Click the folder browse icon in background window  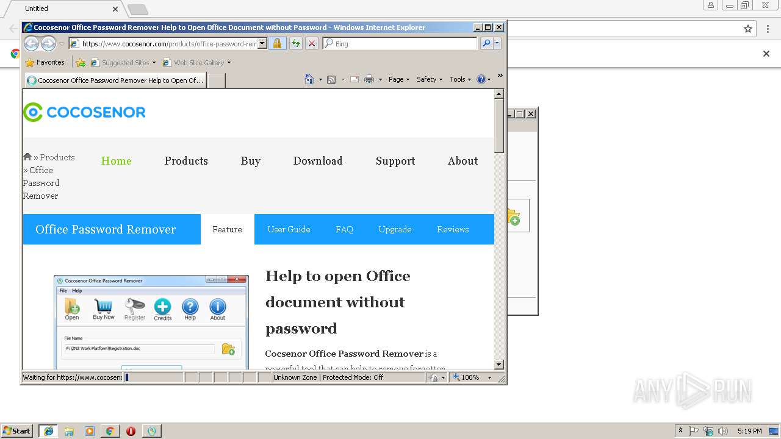point(513,216)
